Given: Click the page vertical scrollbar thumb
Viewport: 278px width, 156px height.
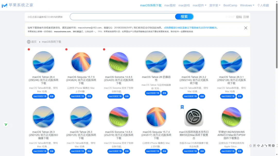Looking at the screenshot, I should point(276,35).
